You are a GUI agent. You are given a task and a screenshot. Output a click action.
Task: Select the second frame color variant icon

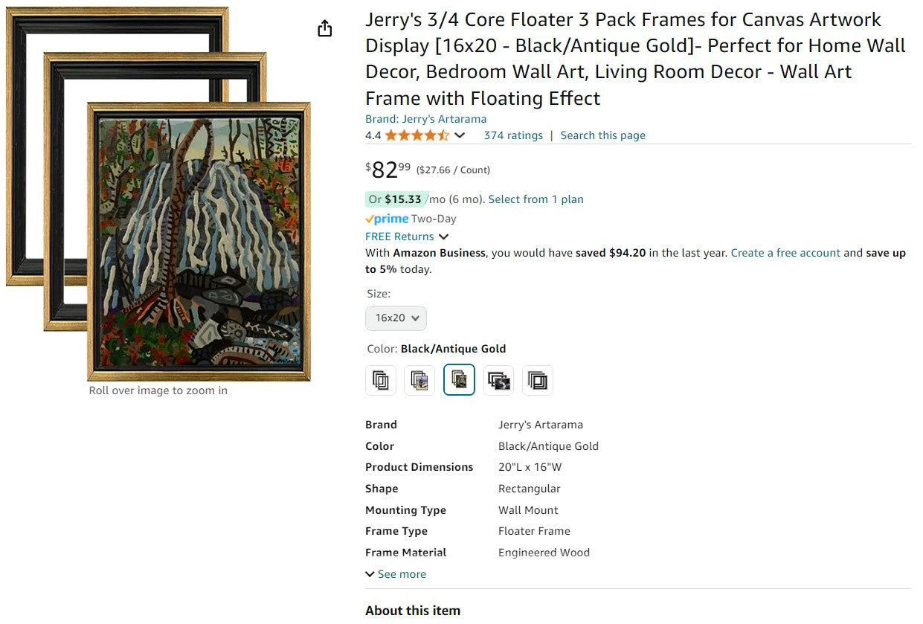point(419,380)
